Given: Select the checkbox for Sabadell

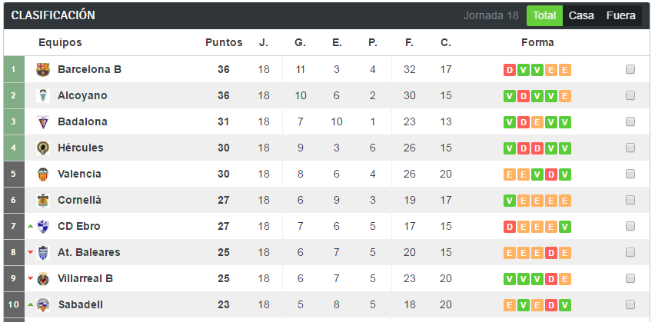Looking at the screenshot, I should tap(630, 305).
